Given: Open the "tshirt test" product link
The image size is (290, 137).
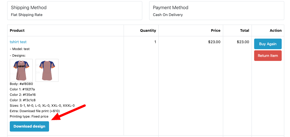Looking at the screenshot, I should pos(18,42).
